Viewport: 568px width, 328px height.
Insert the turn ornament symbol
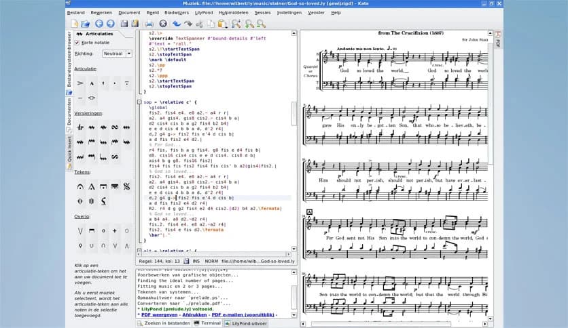(x=115, y=127)
